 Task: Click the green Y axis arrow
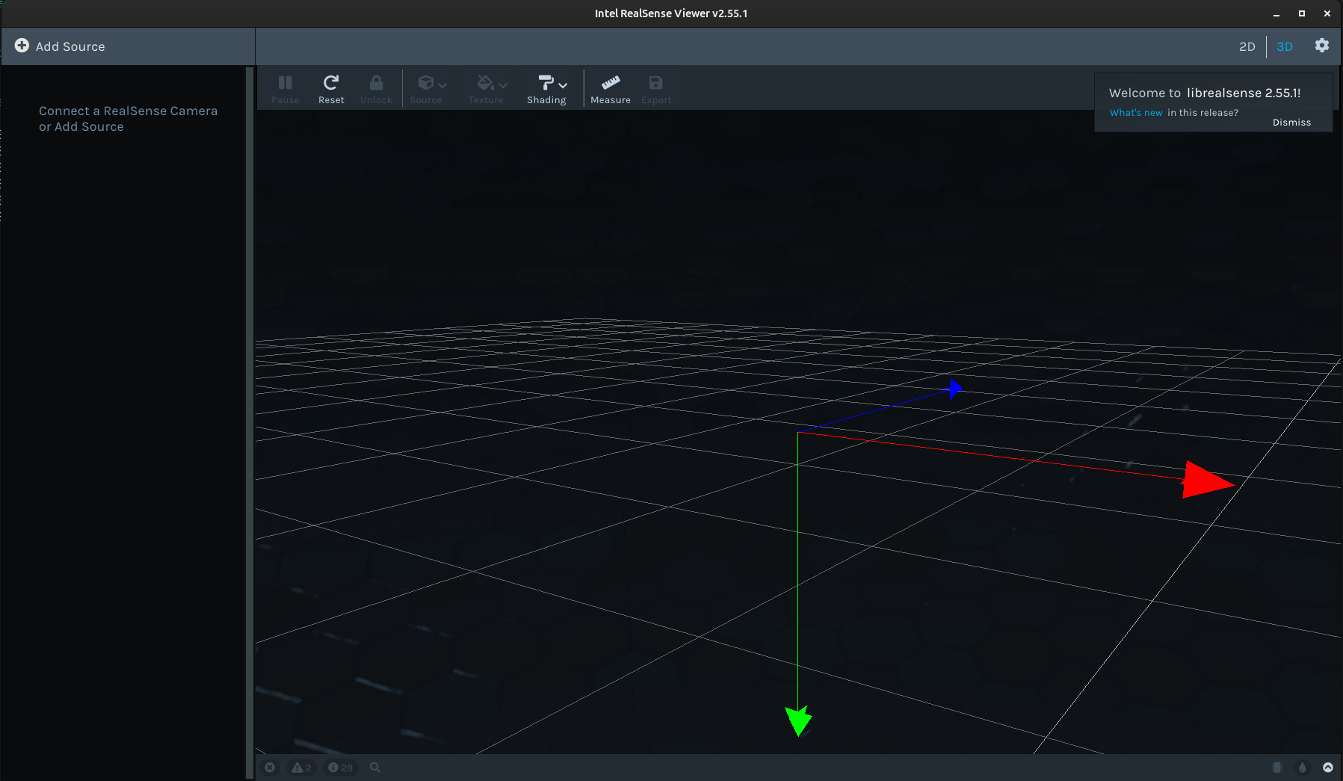798,721
